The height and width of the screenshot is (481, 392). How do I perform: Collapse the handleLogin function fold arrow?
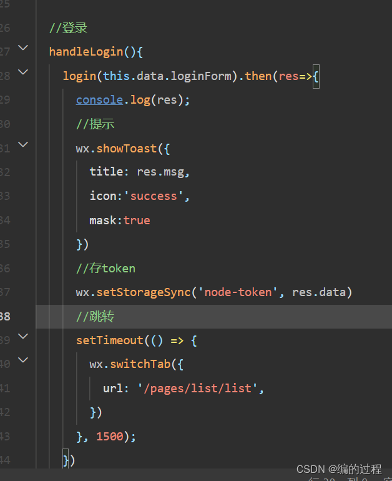click(23, 47)
